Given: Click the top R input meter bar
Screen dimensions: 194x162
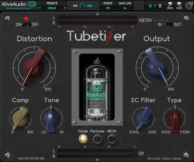Looking at the screenshot, I should coord(97,23).
